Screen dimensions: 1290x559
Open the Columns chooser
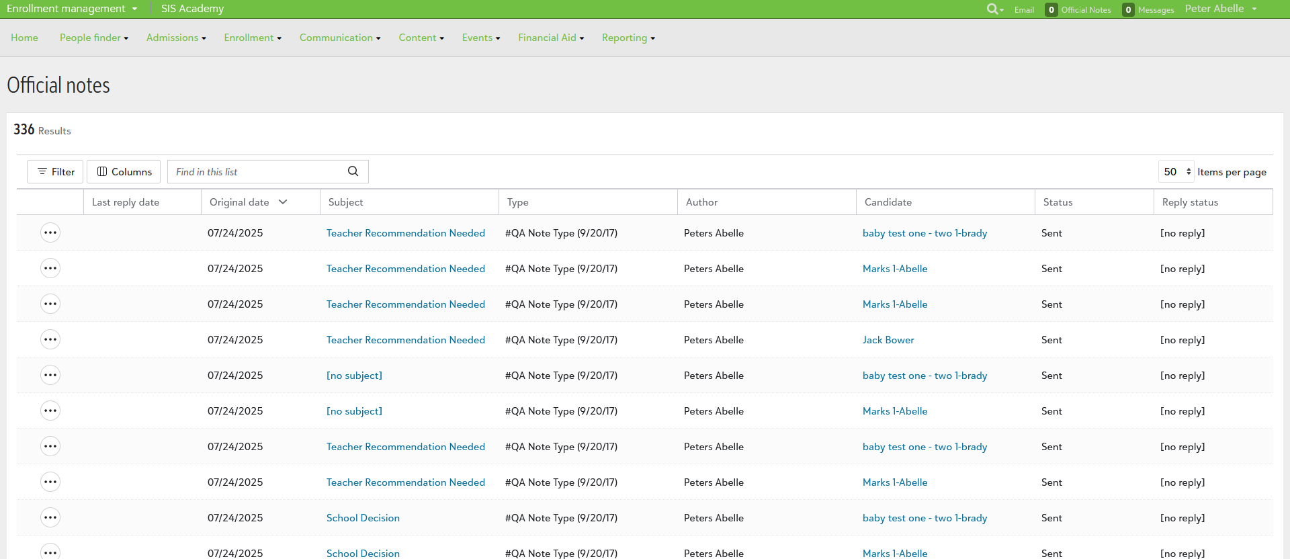pos(124,171)
